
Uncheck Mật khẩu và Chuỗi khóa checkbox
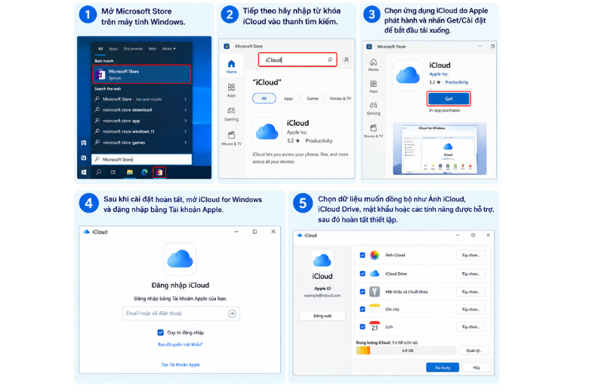pyautogui.click(x=362, y=292)
